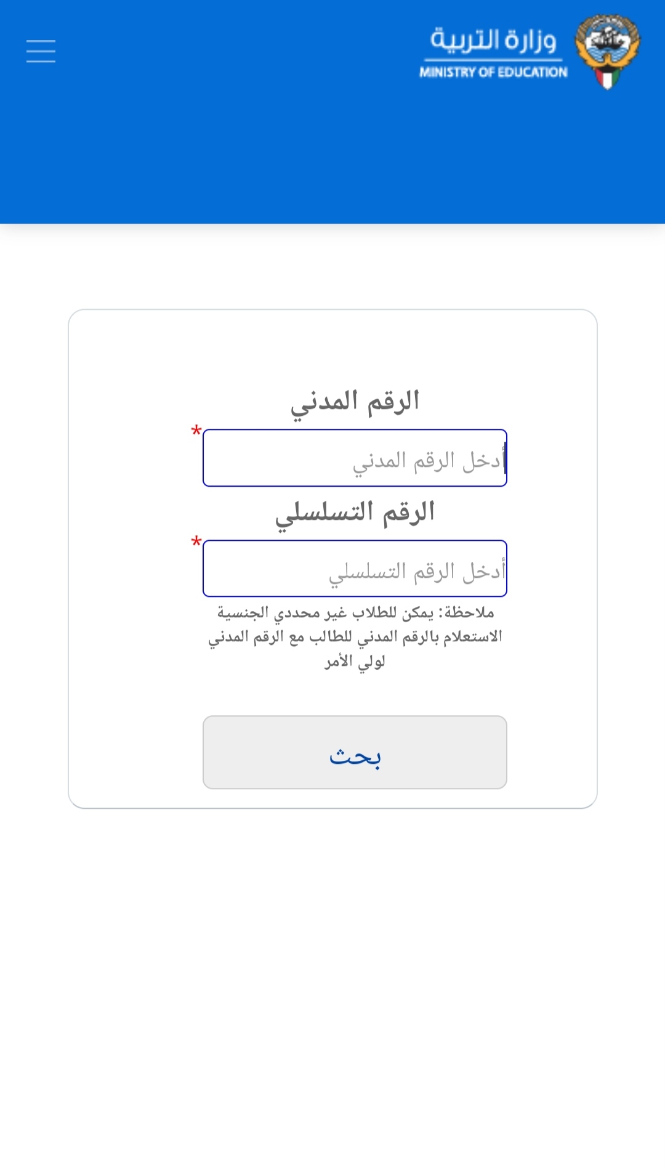Select the الرقم المدني heading label
665x1168 pixels.
tap(355, 403)
